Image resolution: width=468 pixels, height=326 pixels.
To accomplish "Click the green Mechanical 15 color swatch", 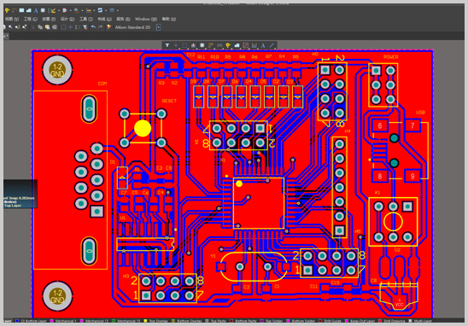I will click(x=114, y=321).
